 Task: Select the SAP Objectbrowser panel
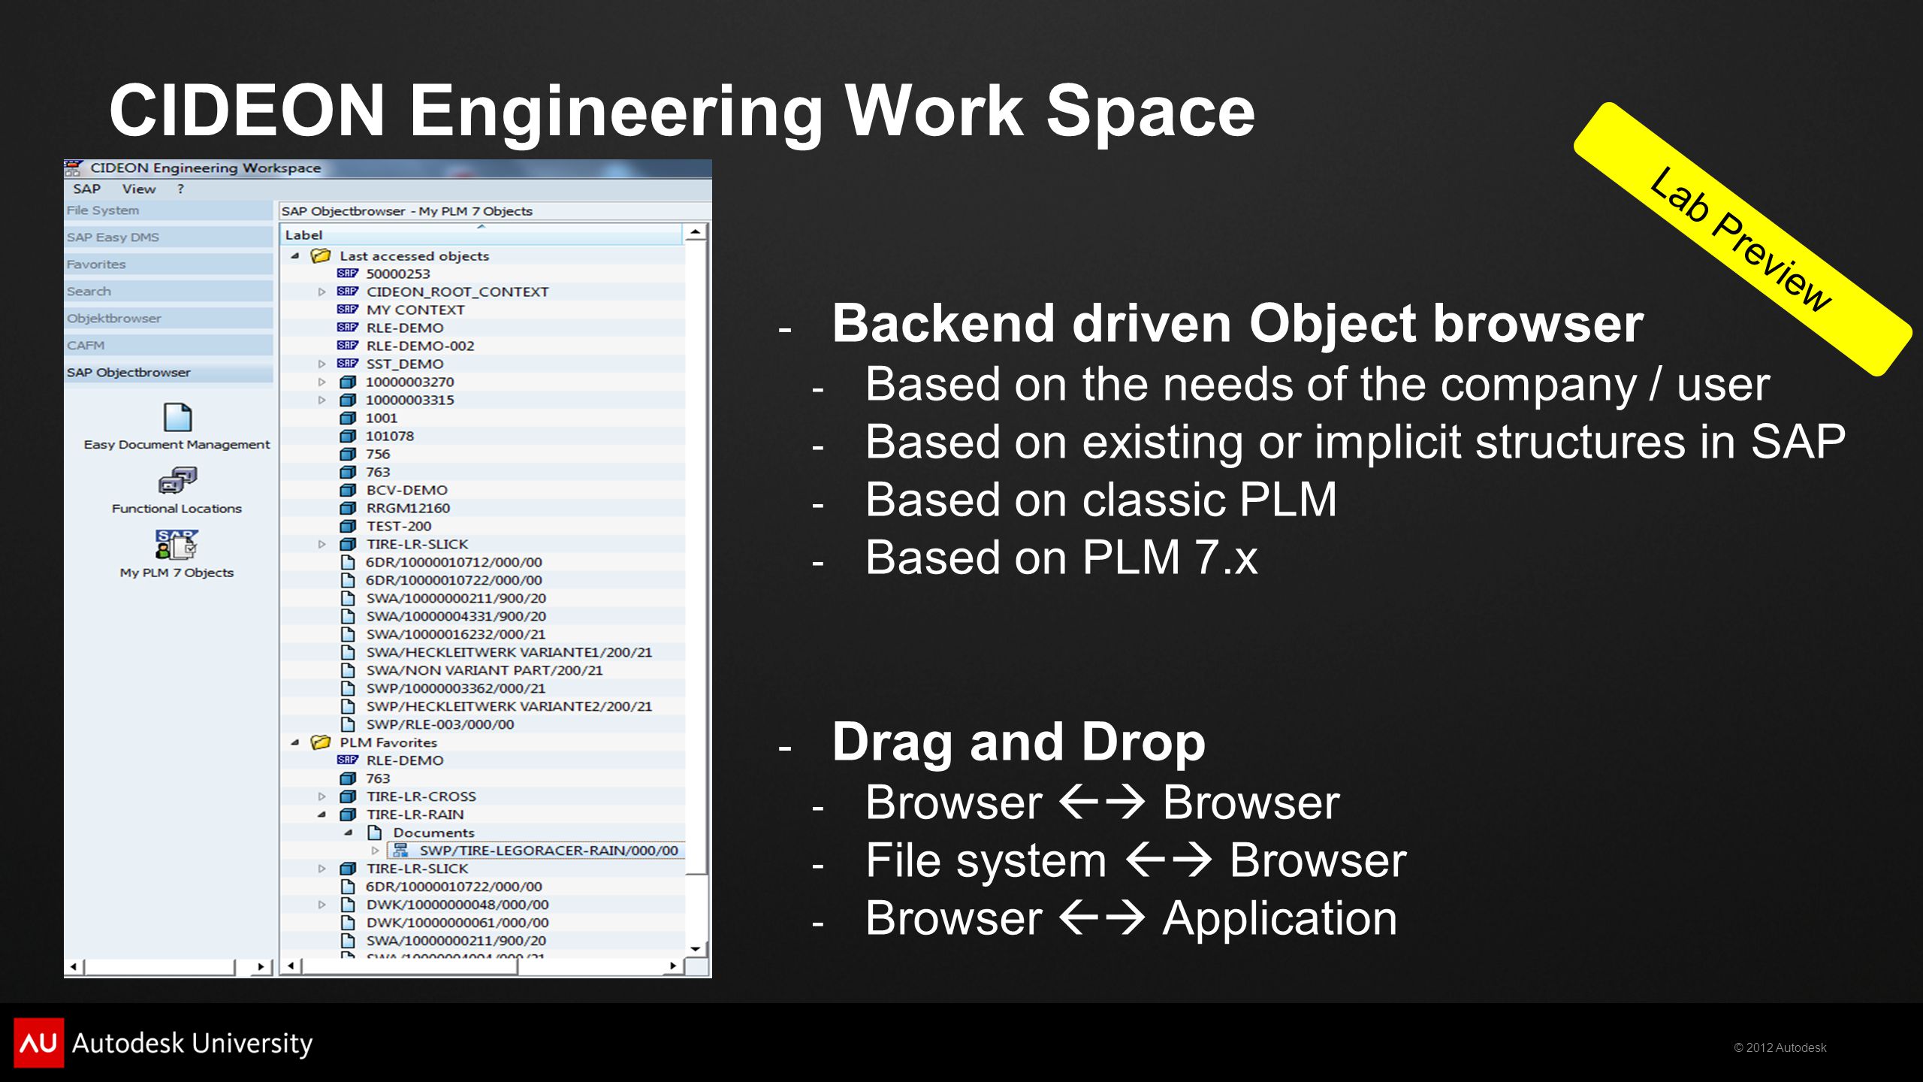pyautogui.click(x=169, y=373)
